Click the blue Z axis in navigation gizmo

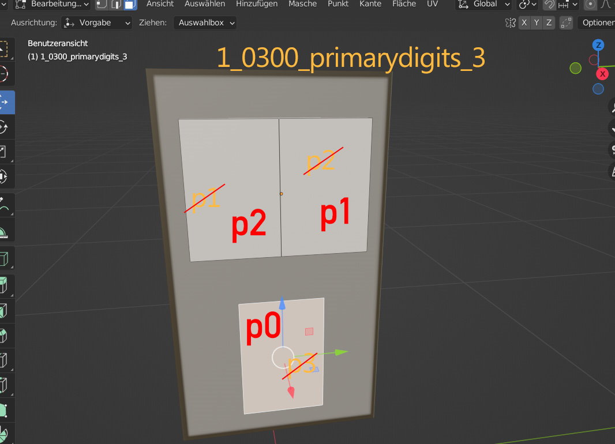tap(599, 45)
